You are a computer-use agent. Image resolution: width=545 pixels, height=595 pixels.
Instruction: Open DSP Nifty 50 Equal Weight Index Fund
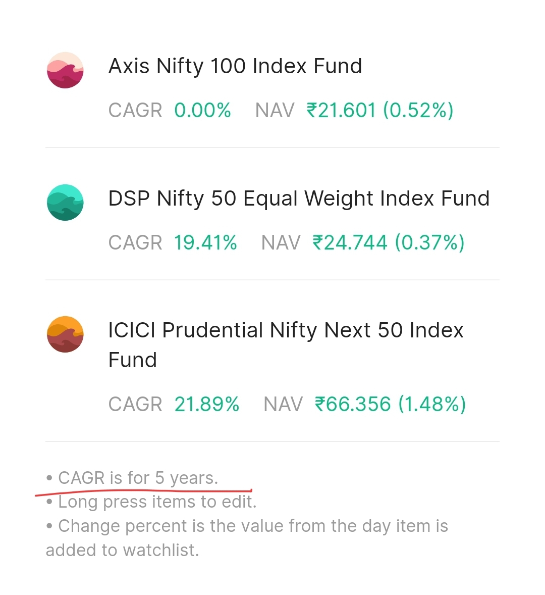tap(299, 199)
